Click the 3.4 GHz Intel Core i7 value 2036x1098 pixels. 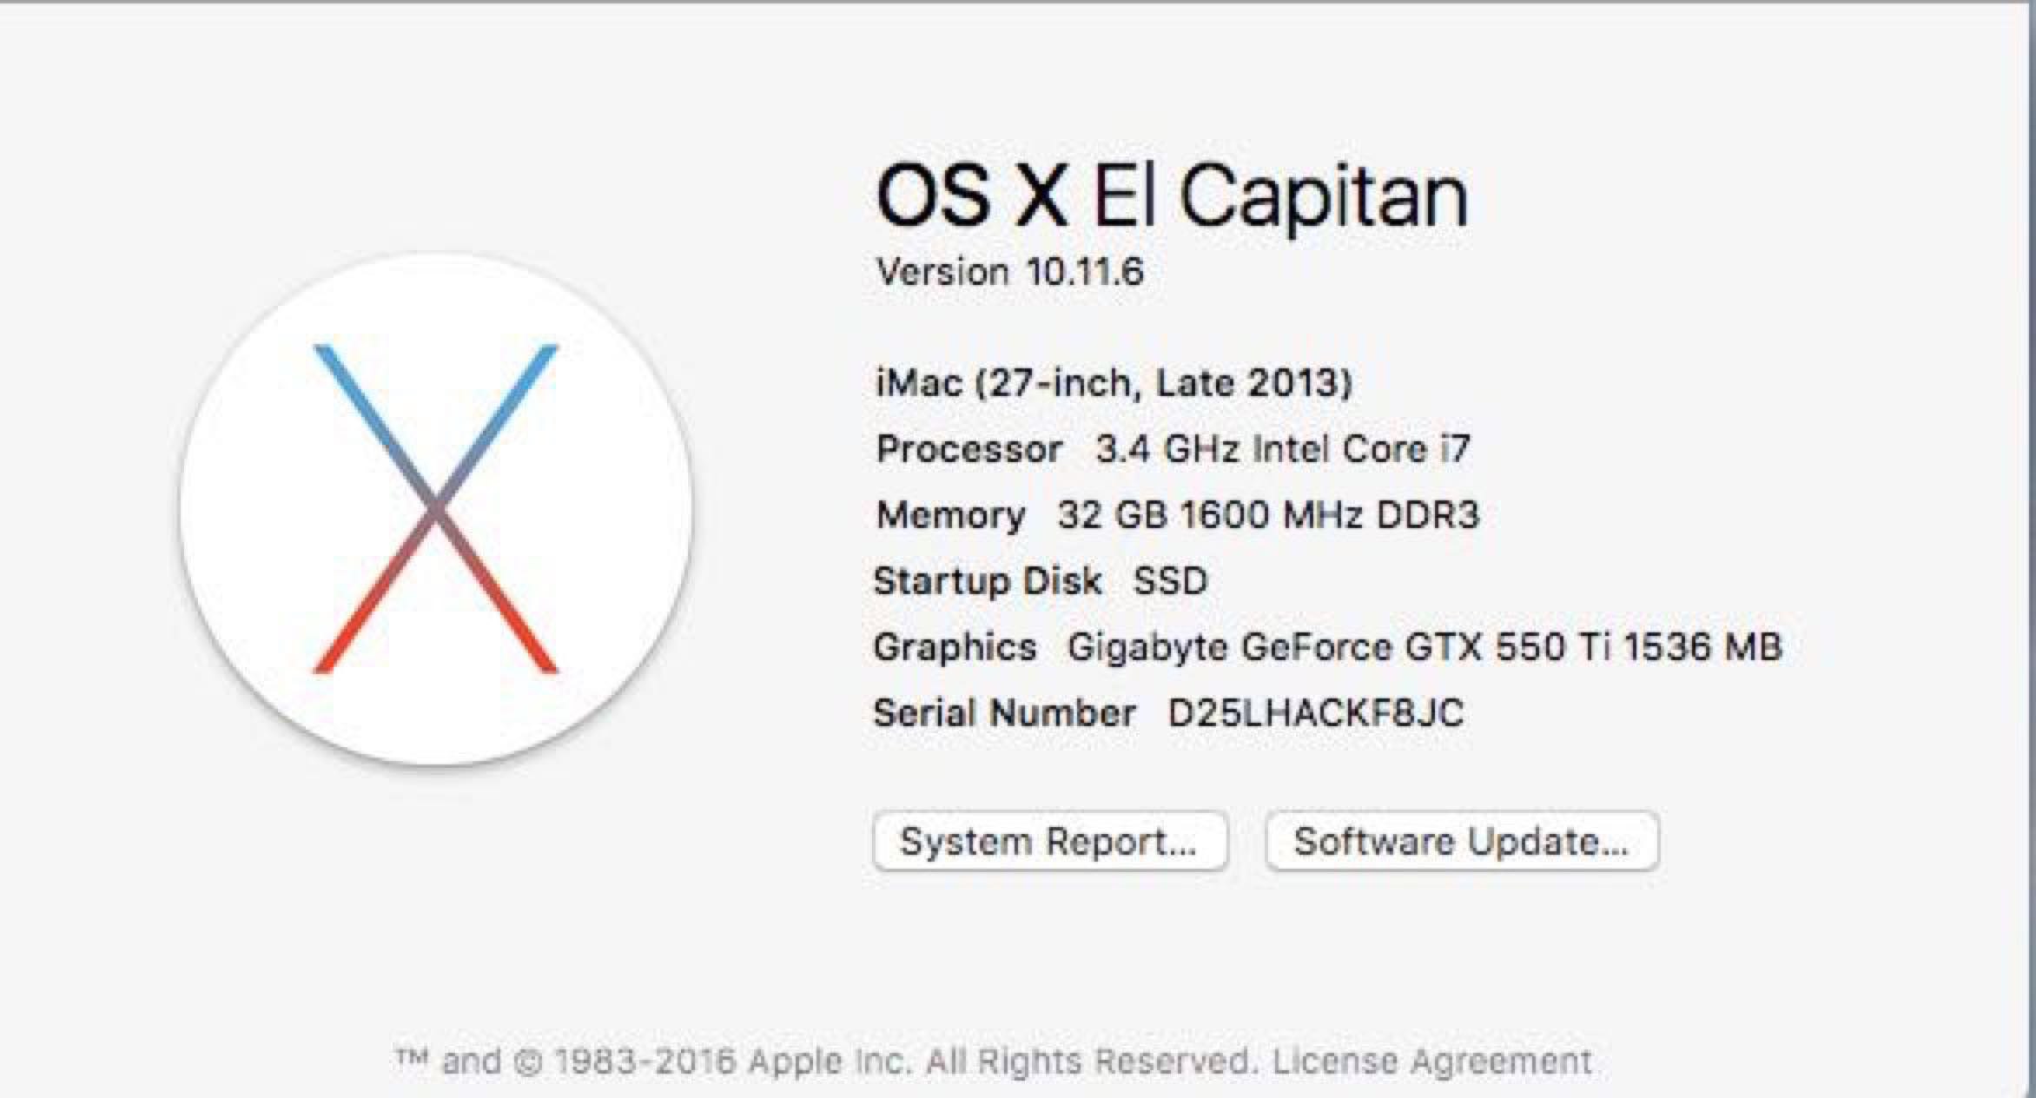point(1282,449)
